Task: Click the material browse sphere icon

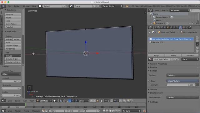Action: tap(150, 59)
